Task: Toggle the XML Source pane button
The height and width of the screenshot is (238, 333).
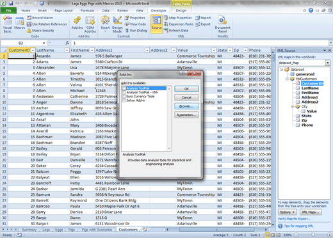Action: click(x=156, y=24)
